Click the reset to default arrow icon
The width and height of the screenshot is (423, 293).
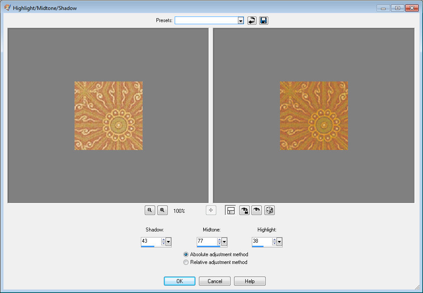tap(252, 20)
